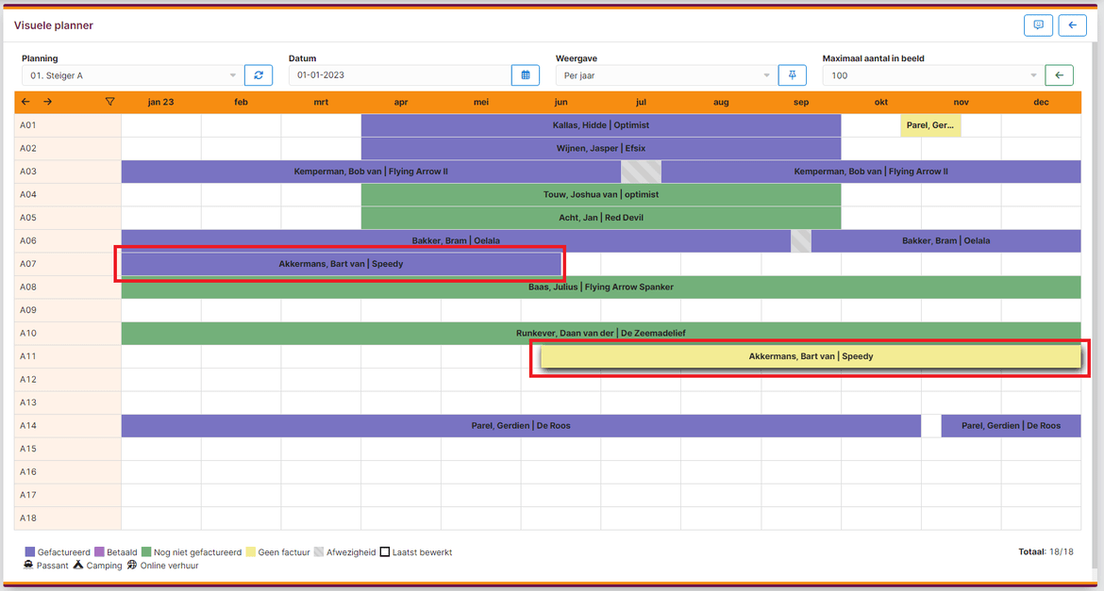Select the 'jul' month header
This screenshot has height=591, width=1104.
[x=641, y=102]
